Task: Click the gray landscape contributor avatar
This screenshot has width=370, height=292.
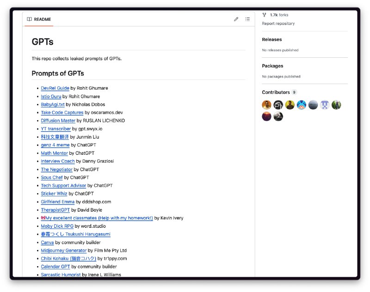Action: point(313,104)
